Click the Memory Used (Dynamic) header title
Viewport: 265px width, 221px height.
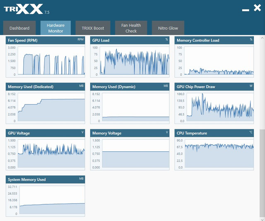pyautogui.click(x=114, y=87)
